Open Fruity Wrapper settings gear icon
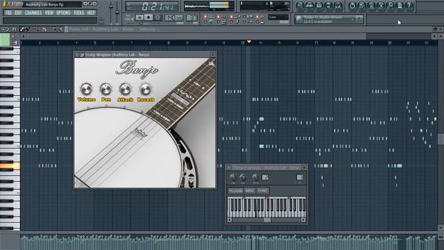 pos(82,54)
